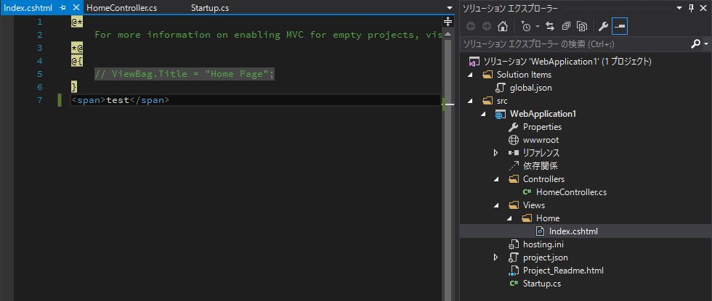
Task: Click the Home icon in Solution Explorer toolbar
Action: point(502,26)
